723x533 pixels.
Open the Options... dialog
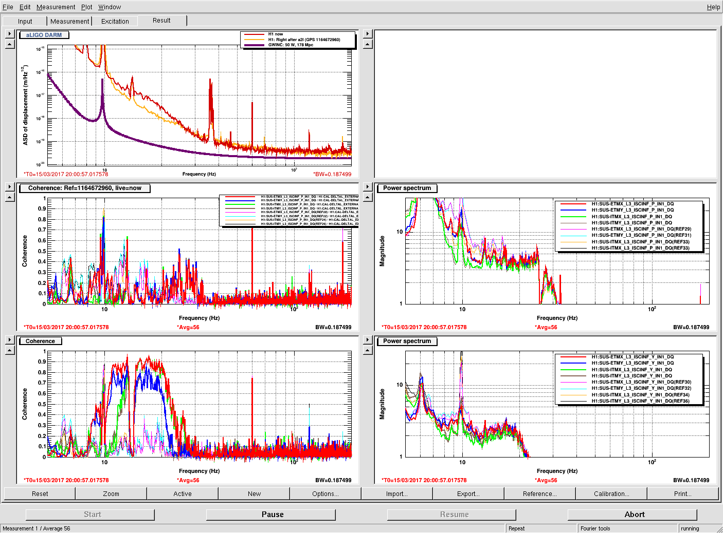(325, 494)
